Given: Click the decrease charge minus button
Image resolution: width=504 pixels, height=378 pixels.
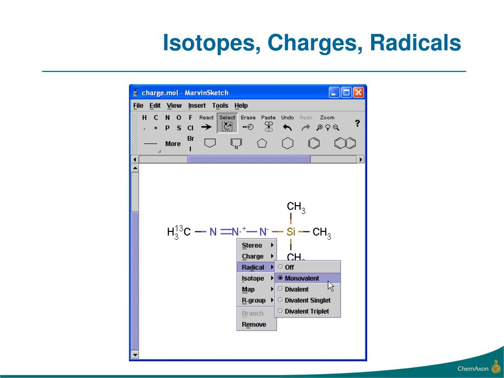Looking at the screenshot, I should click(x=144, y=128).
